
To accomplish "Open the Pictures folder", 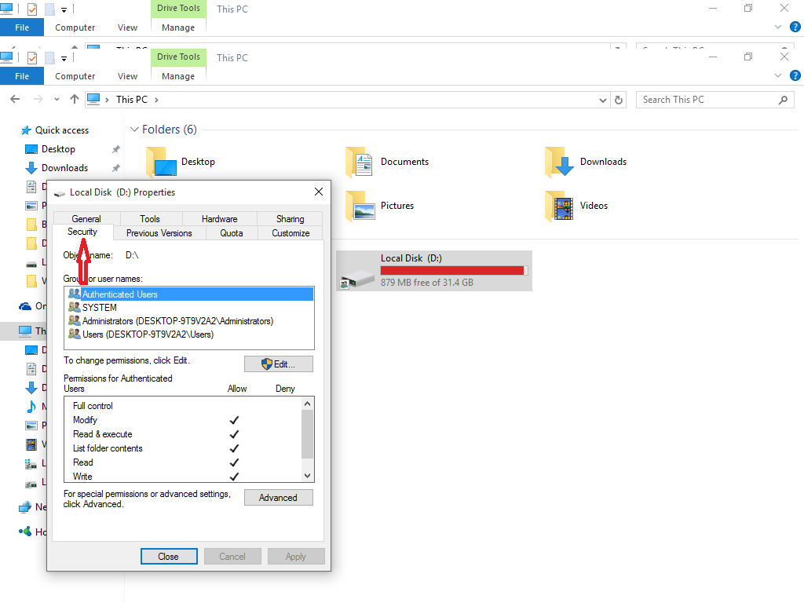I will click(x=360, y=206).
